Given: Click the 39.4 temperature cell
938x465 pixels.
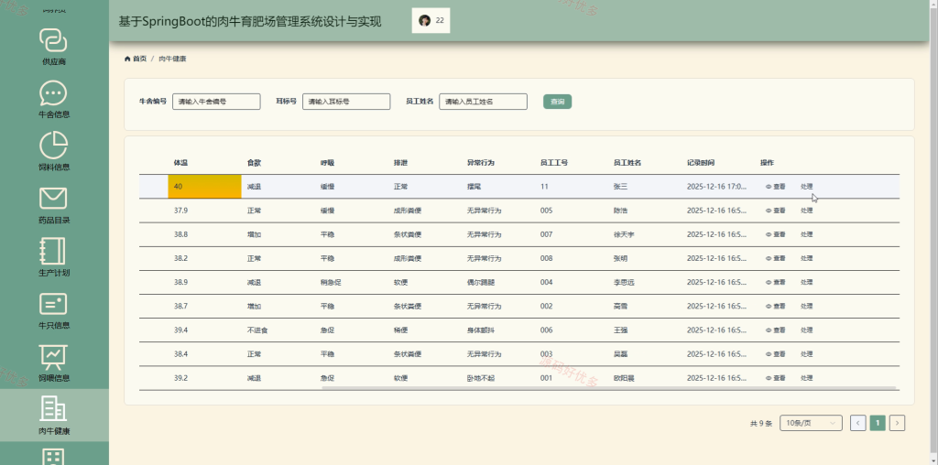Looking at the screenshot, I should point(180,330).
